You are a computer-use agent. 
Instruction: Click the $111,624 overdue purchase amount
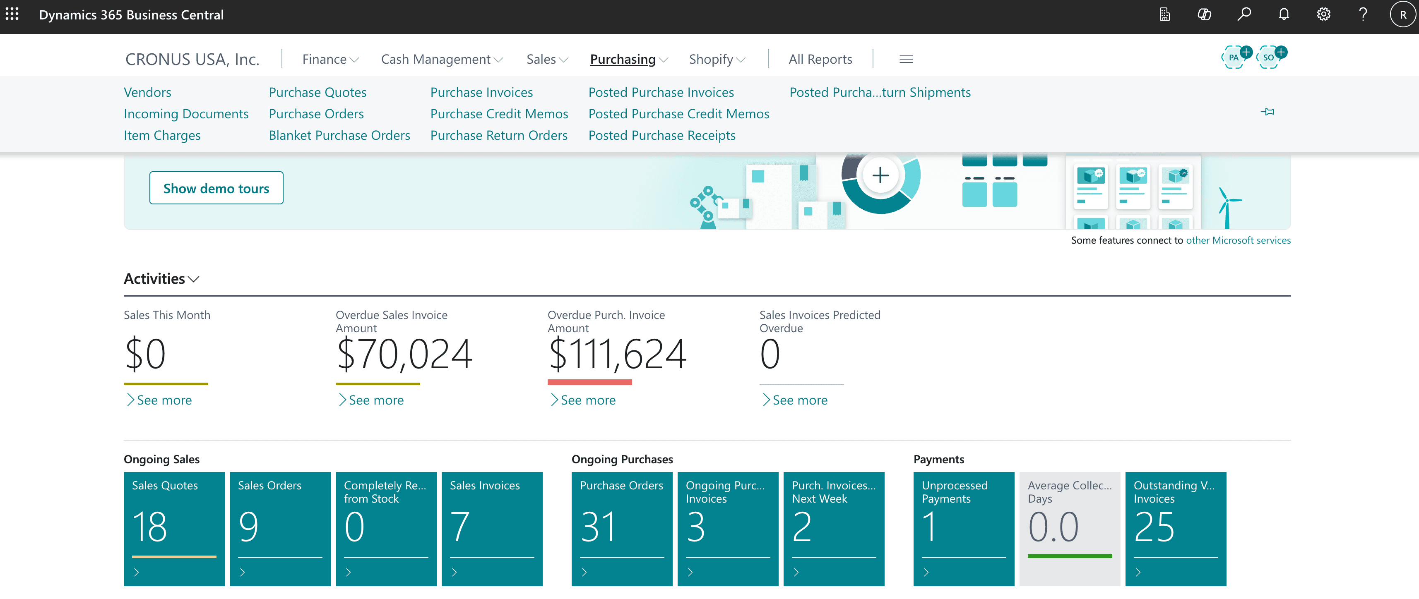617,354
